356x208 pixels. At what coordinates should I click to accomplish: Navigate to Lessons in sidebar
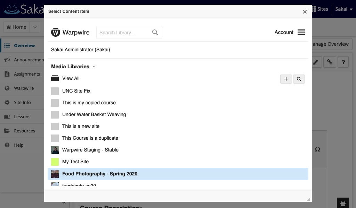22,116
